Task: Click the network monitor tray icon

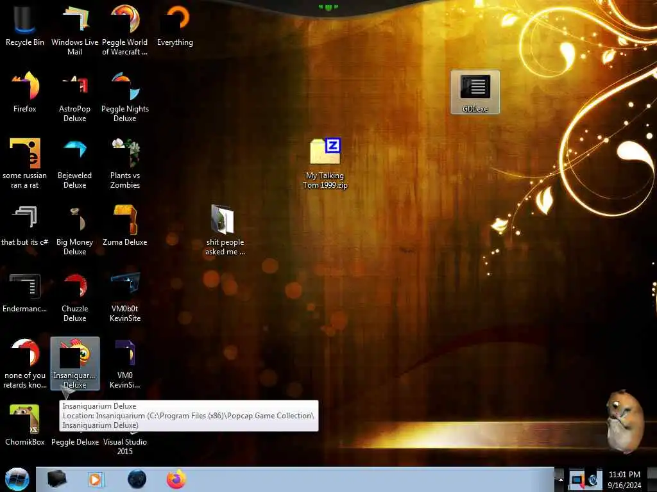Action: (577, 480)
